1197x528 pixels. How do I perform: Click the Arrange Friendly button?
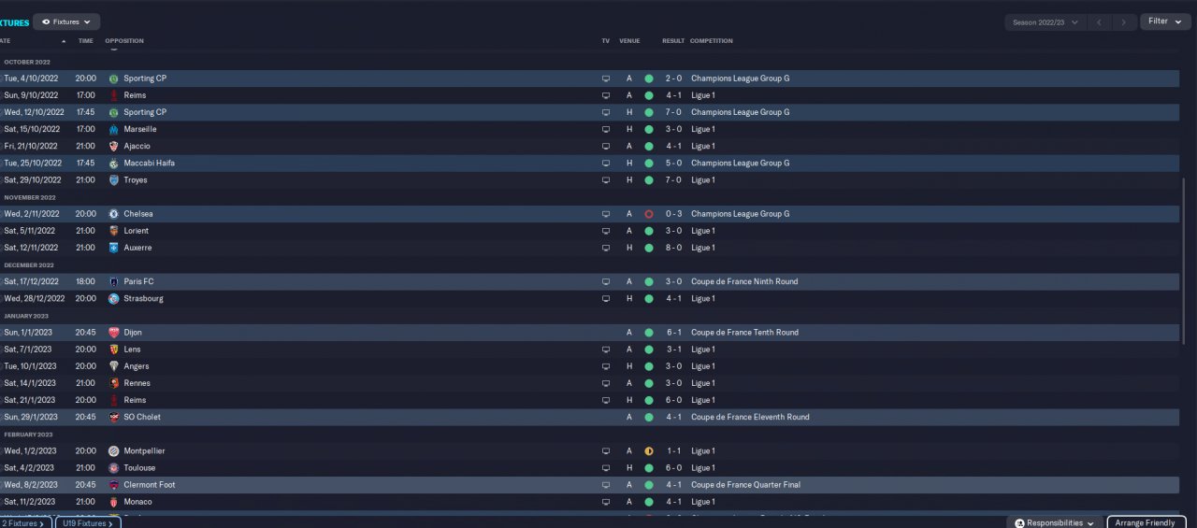pos(1147,523)
